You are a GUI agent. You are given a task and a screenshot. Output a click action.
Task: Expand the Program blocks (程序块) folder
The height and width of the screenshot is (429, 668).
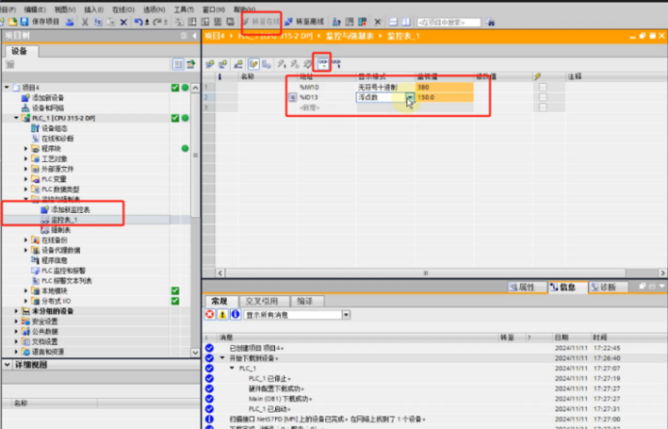25,148
